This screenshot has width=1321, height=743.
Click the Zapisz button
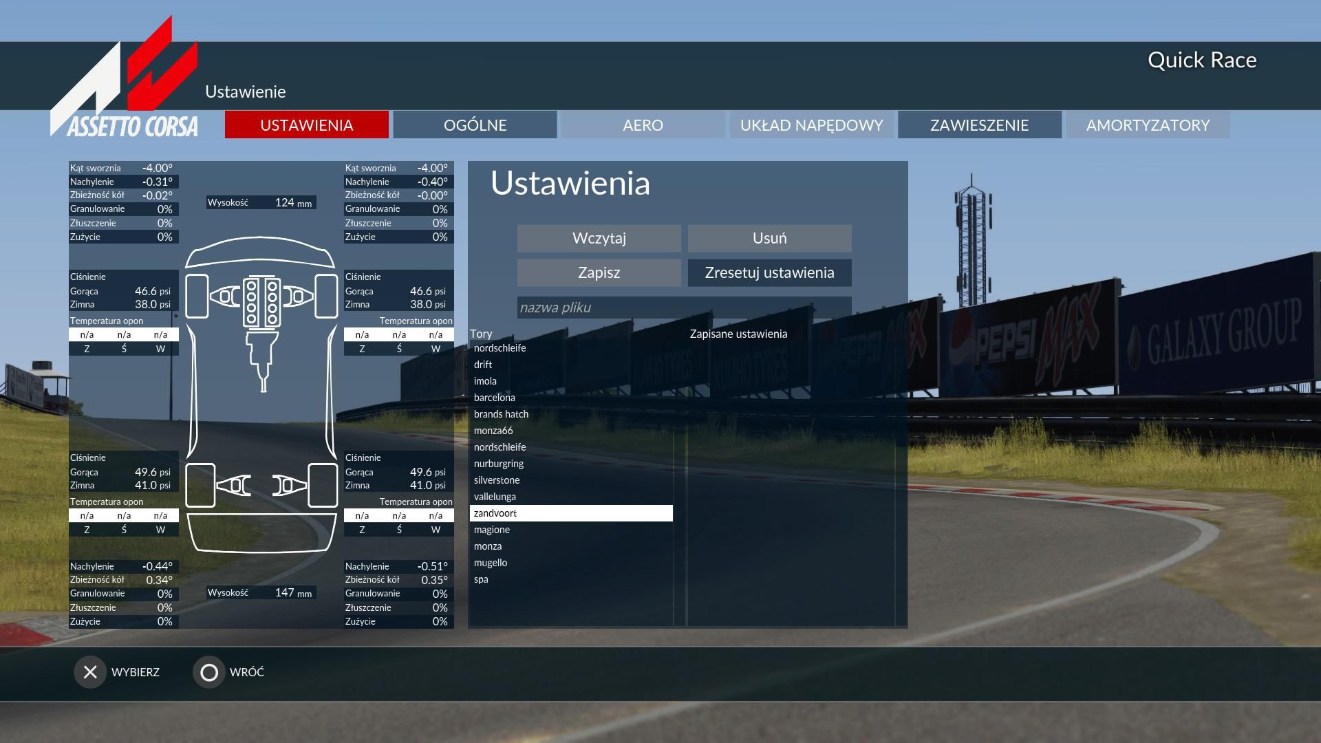[x=599, y=272]
